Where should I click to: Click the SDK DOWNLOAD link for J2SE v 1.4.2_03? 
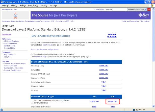pyautogui.click(x=113, y=101)
